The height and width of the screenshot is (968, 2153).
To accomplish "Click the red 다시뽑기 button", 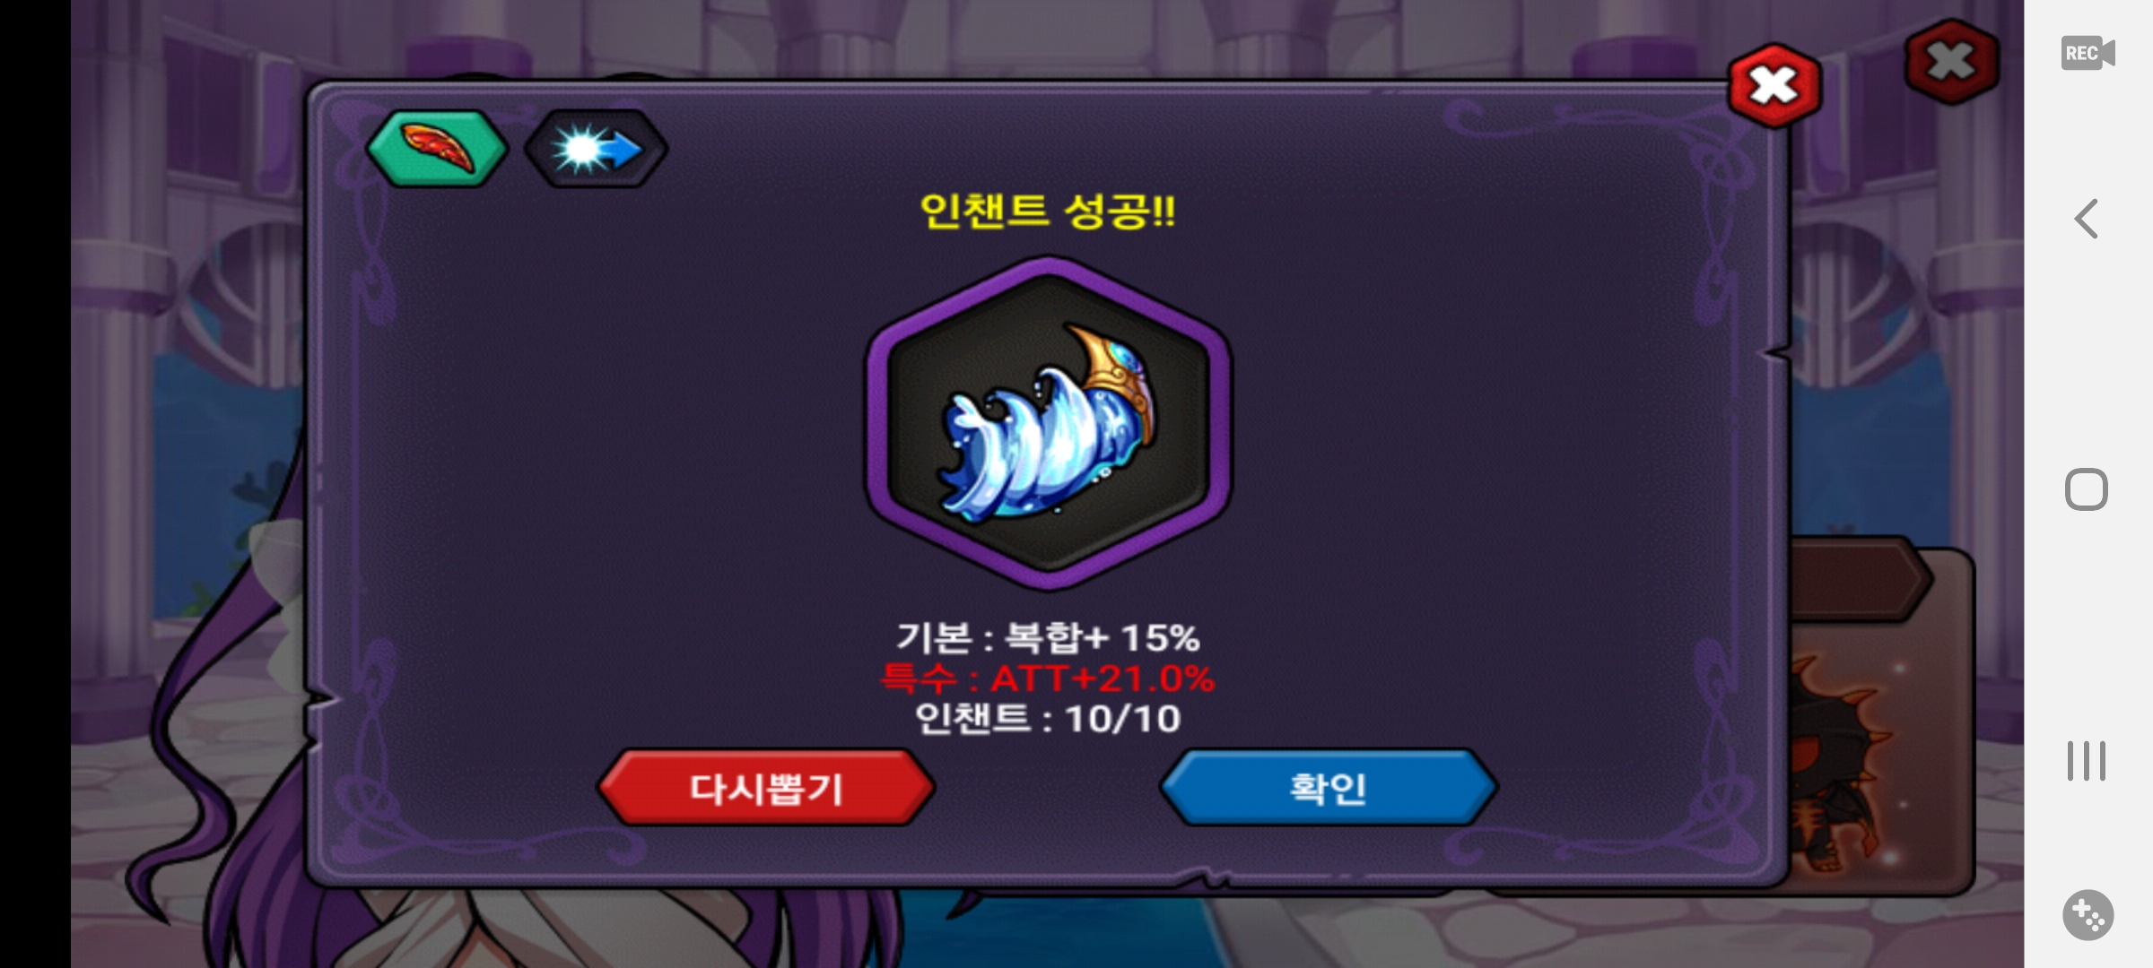I will (766, 788).
